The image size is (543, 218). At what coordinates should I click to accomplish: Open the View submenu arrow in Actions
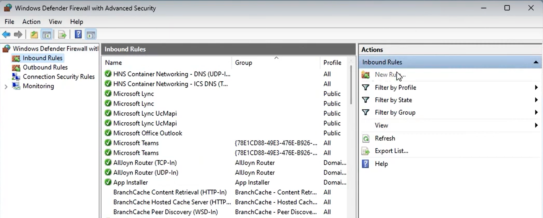[x=536, y=125]
